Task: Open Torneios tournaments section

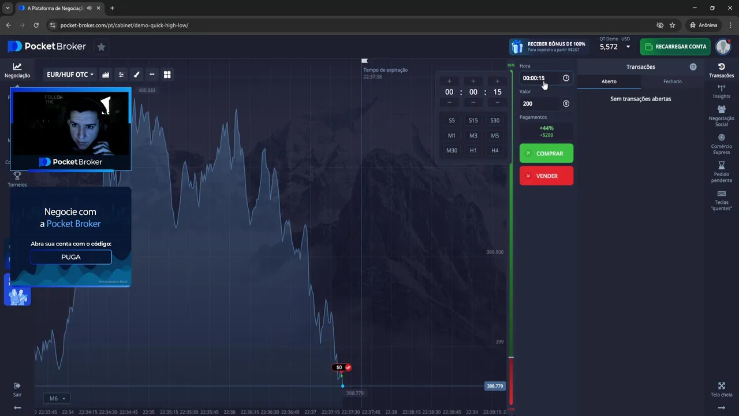Action: tap(17, 179)
